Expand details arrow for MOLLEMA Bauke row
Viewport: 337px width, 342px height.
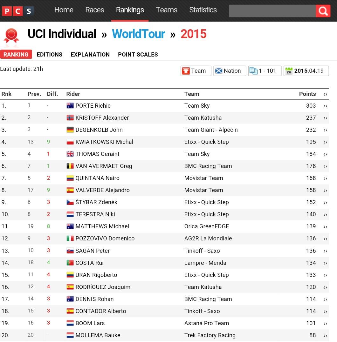click(x=326, y=335)
